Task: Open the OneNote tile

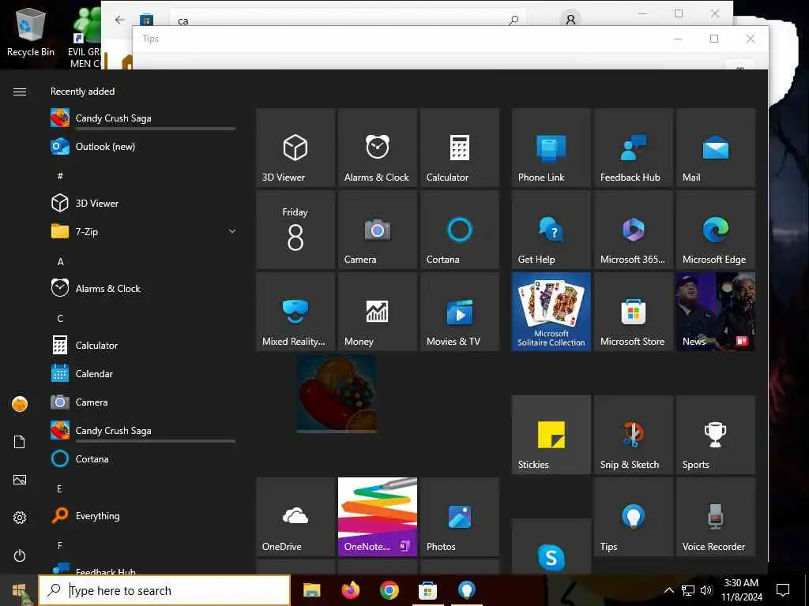Action: (378, 516)
